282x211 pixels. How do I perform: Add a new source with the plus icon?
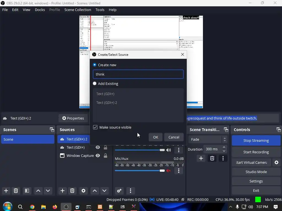(63, 191)
